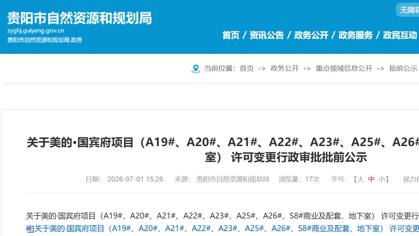This screenshot has height=236, width=419.
Task: Click the location pin icon
Action: point(195,69)
